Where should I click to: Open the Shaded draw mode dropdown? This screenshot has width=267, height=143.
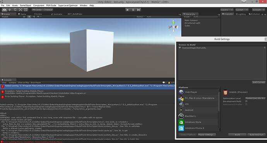coord(11,17)
